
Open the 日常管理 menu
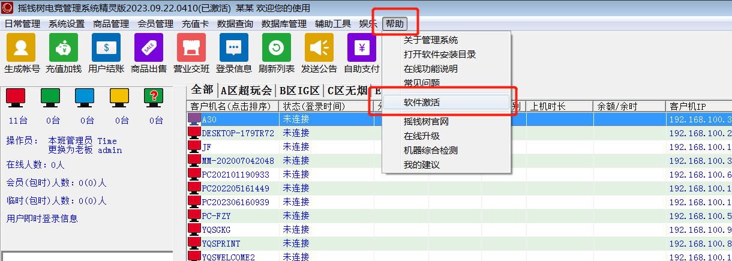coord(22,24)
